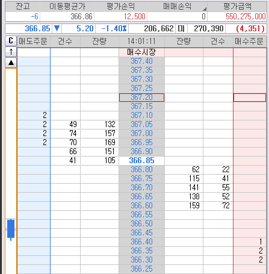This screenshot has width=269, height=274.
Task: Select price 366.90 in the ladder
Action: click(141, 151)
